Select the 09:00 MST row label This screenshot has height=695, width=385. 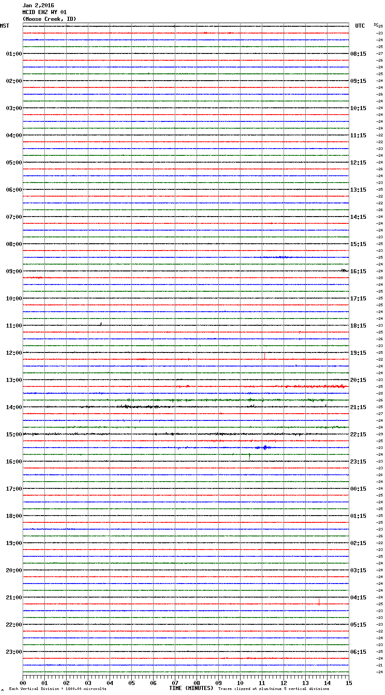tap(14, 271)
